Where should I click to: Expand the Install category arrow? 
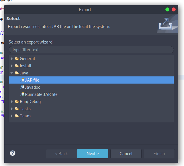pyautogui.click(x=12, y=66)
